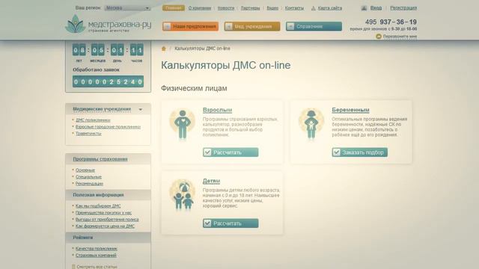The width and height of the screenshot is (479, 269).
Task: Click the home breadcrumb icon
Action: tap(164, 49)
